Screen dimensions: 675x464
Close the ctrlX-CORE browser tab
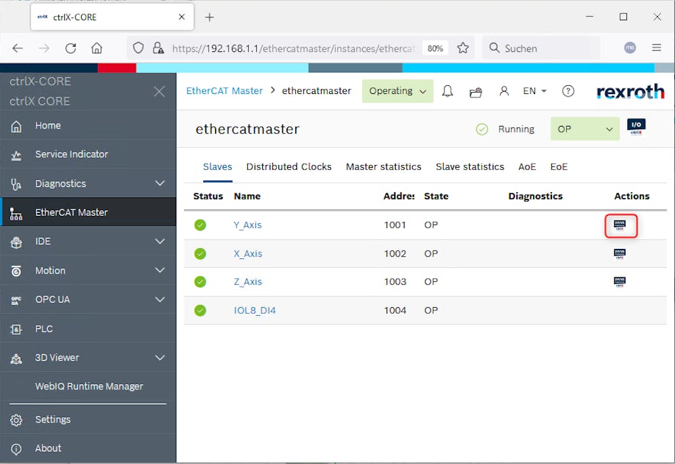pyautogui.click(x=182, y=17)
